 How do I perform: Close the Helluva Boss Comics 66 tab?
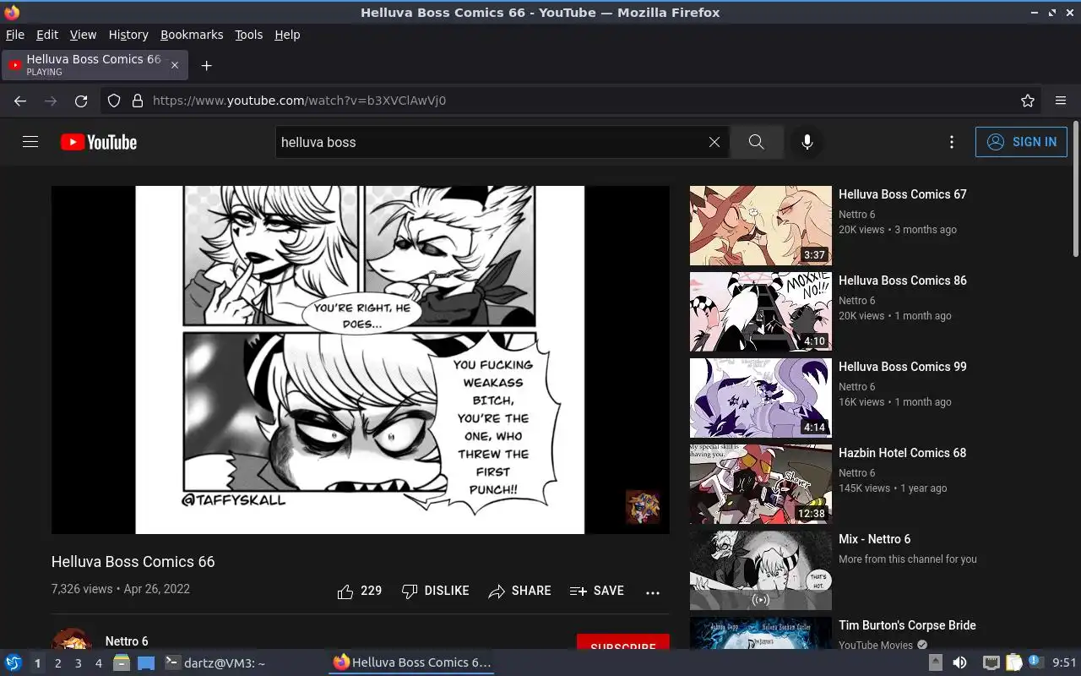pyautogui.click(x=175, y=65)
